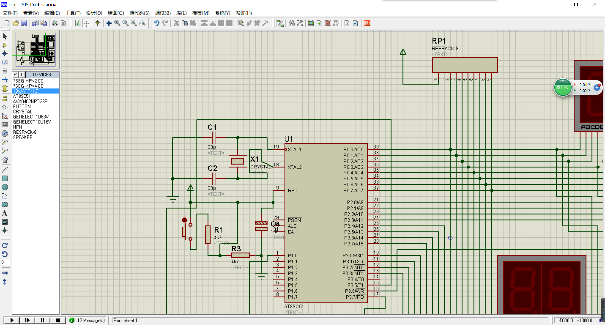
Task: Open the 文件(F) menu
Action: click(x=10, y=13)
